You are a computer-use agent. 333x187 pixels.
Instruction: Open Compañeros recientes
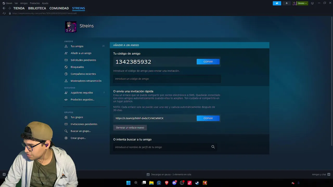[x=83, y=74]
